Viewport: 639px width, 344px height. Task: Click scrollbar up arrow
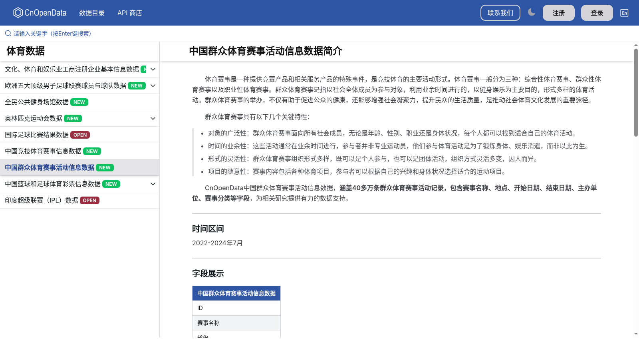(x=636, y=45)
